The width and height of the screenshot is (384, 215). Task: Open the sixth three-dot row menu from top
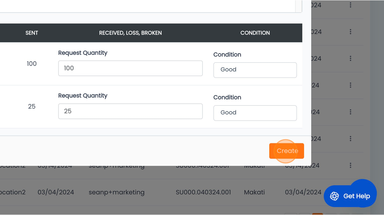pyautogui.click(x=350, y=139)
